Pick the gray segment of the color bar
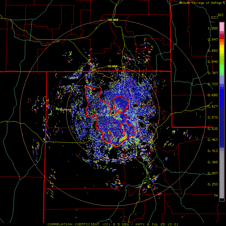226x226 pixels. click(222, 175)
